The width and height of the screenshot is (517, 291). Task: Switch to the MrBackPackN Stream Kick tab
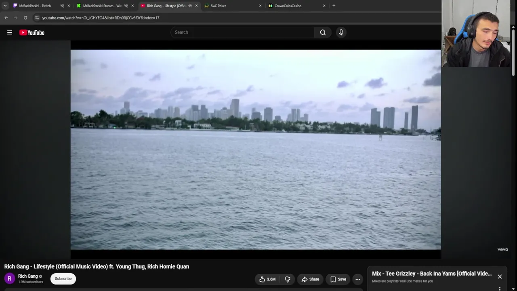coord(102,6)
